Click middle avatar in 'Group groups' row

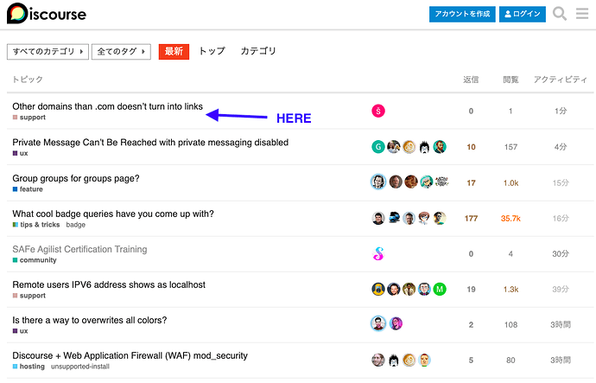pos(411,182)
